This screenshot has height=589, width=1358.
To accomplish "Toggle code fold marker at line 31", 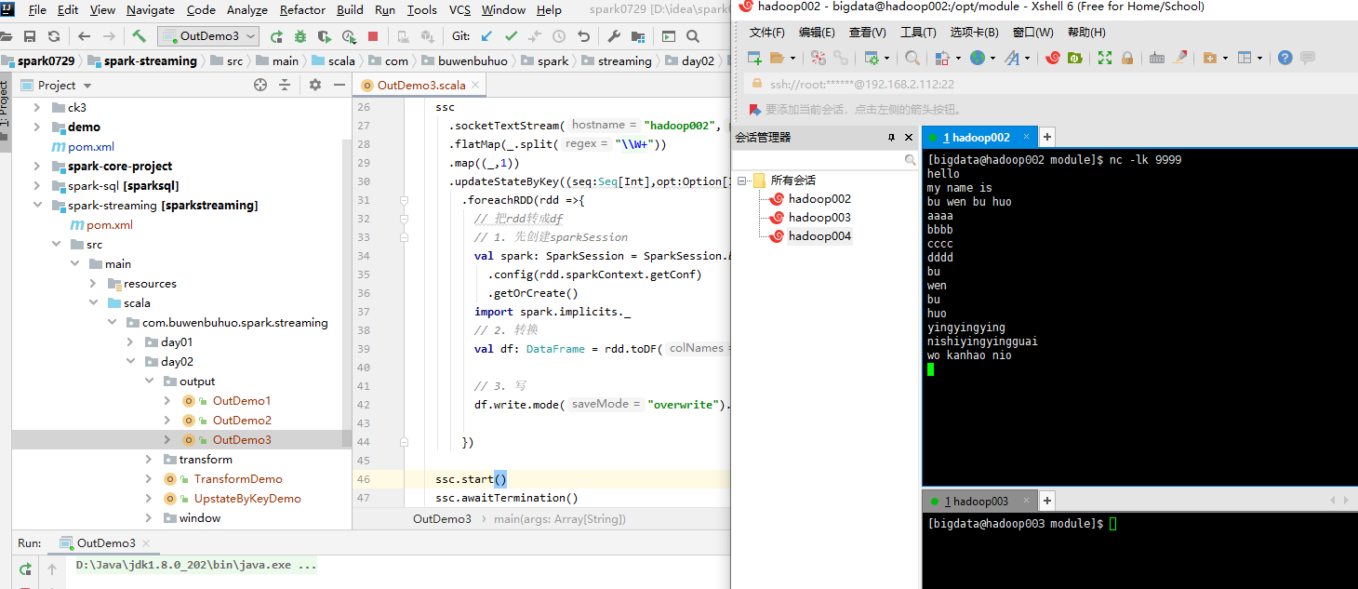I will 404,200.
